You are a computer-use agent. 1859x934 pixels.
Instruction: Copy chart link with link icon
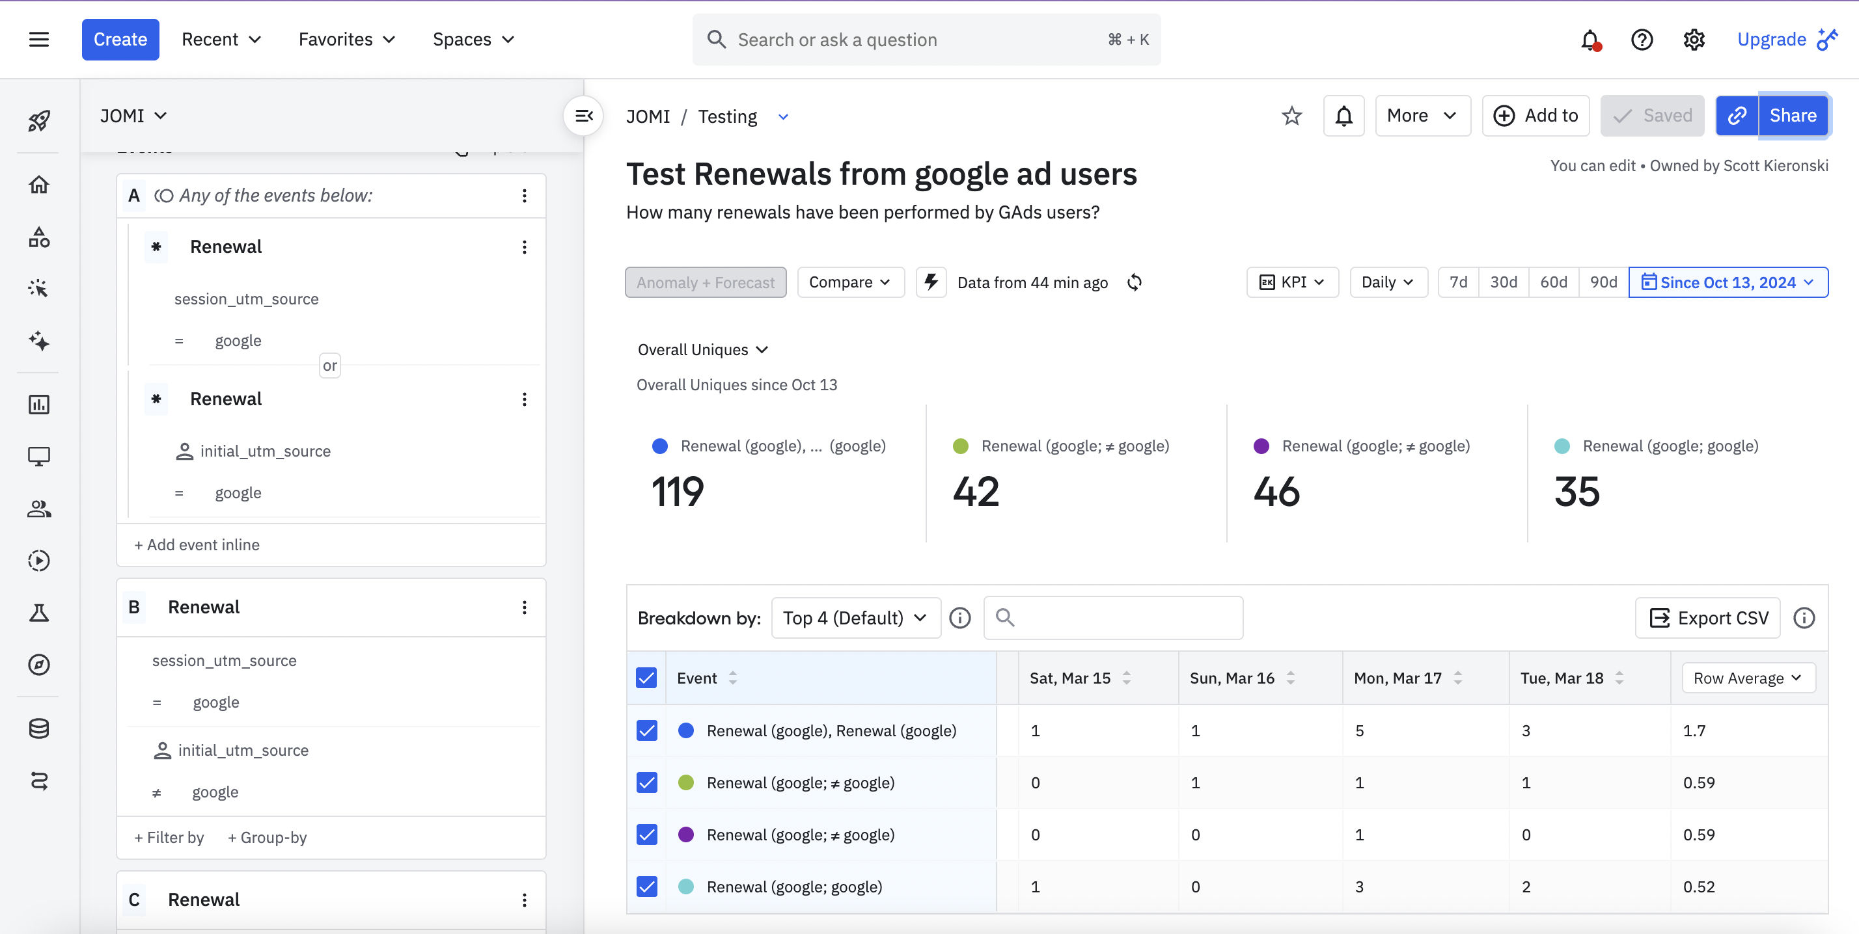[1737, 116]
